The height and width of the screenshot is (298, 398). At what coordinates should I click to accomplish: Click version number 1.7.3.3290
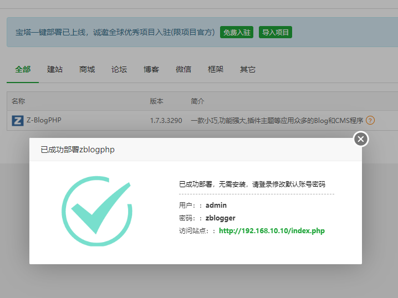point(166,120)
